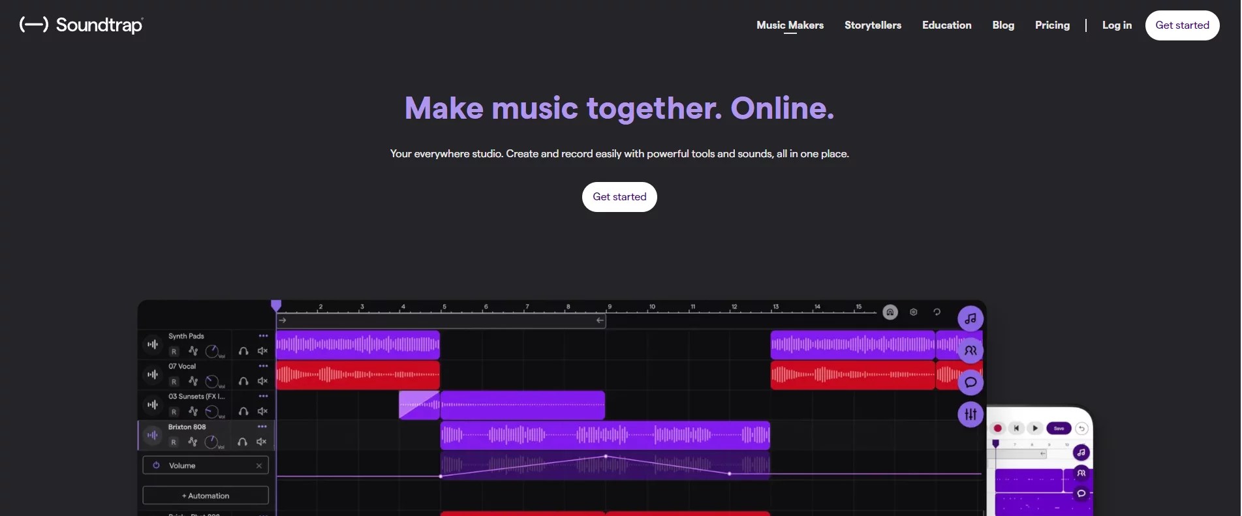1242x516 pixels.
Task: Arm record on 03 Sunsets track
Action: coord(174,412)
